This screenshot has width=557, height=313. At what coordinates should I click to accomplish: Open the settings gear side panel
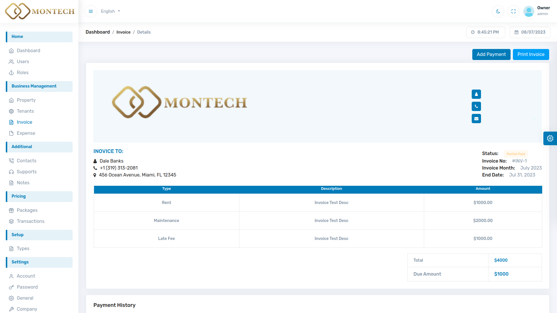pos(550,138)
